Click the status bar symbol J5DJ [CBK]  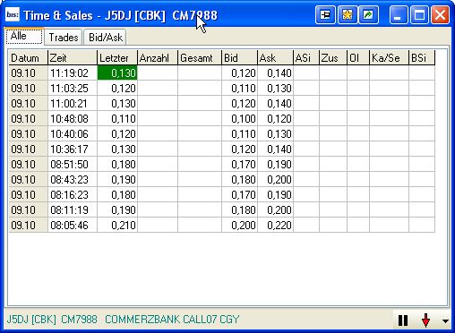[31, 320]
